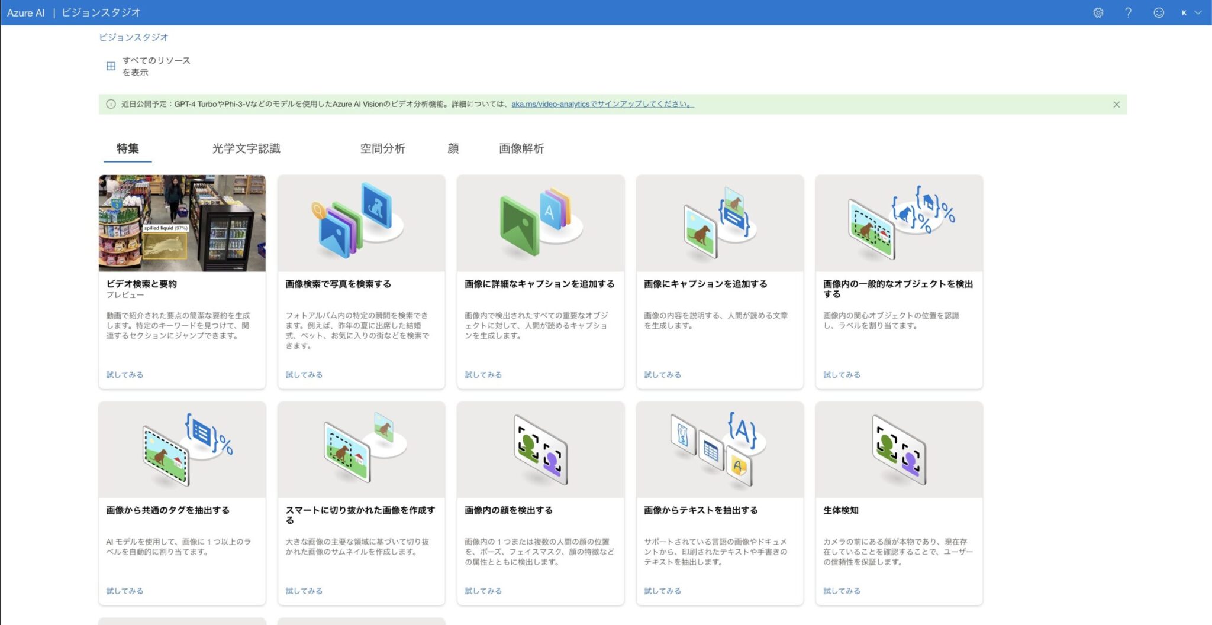Select the 顔 tab

453,148
